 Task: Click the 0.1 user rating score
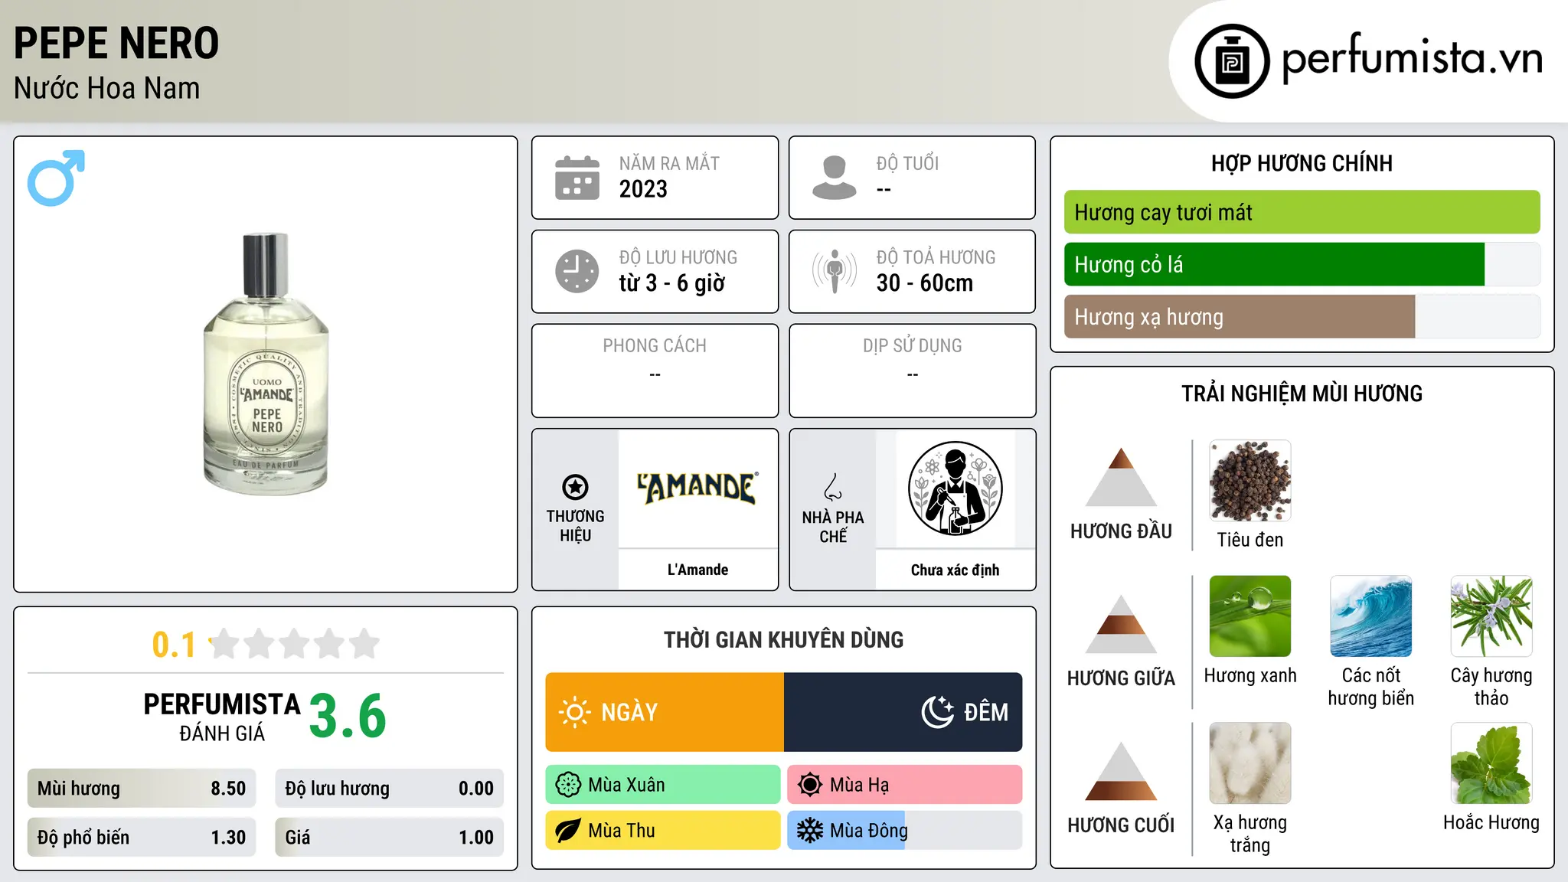(x=174, y=645)
